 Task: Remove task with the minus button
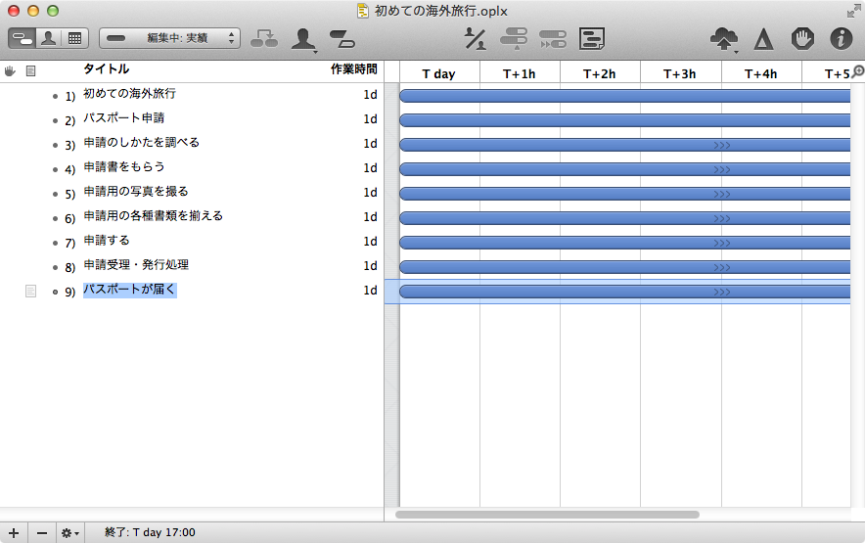[x=42, y=532]
